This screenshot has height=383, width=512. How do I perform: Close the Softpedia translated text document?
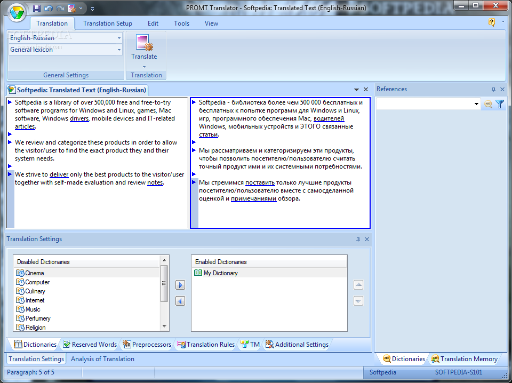[x=366, y=90]
